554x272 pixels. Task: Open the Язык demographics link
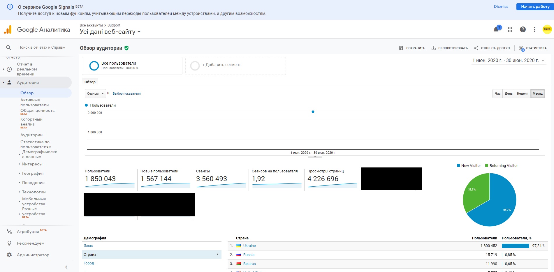[88, 246]
